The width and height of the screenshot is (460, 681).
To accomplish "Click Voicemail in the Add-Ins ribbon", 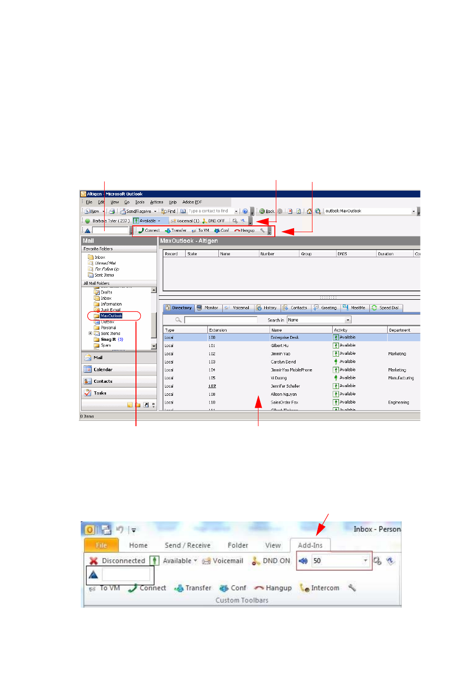I will [x=223, y=561].
